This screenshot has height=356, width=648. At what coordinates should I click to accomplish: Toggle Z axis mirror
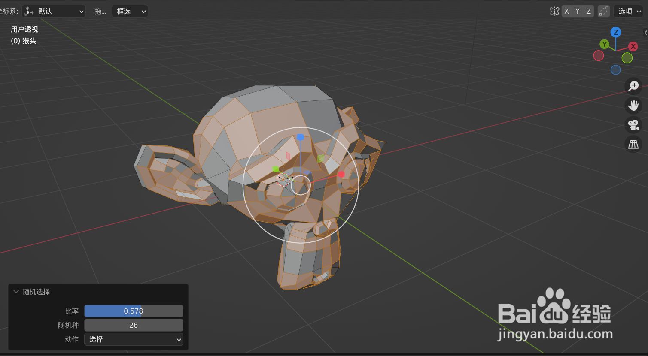(x=588, y=11)
